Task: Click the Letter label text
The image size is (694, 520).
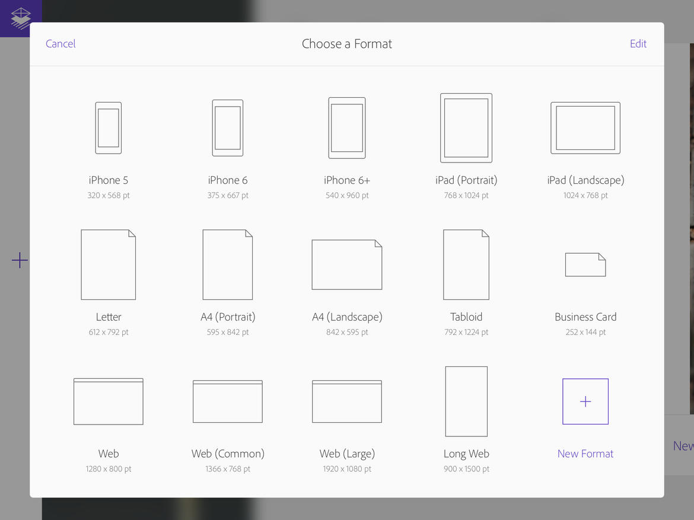Action: pyautogui.click(x=109, y=317)
